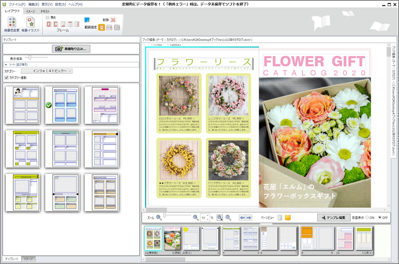The height and width of the screenshot is (264, 399).
Task: Switch to the イメージ ribbon tab
Action: pos(30,11)
